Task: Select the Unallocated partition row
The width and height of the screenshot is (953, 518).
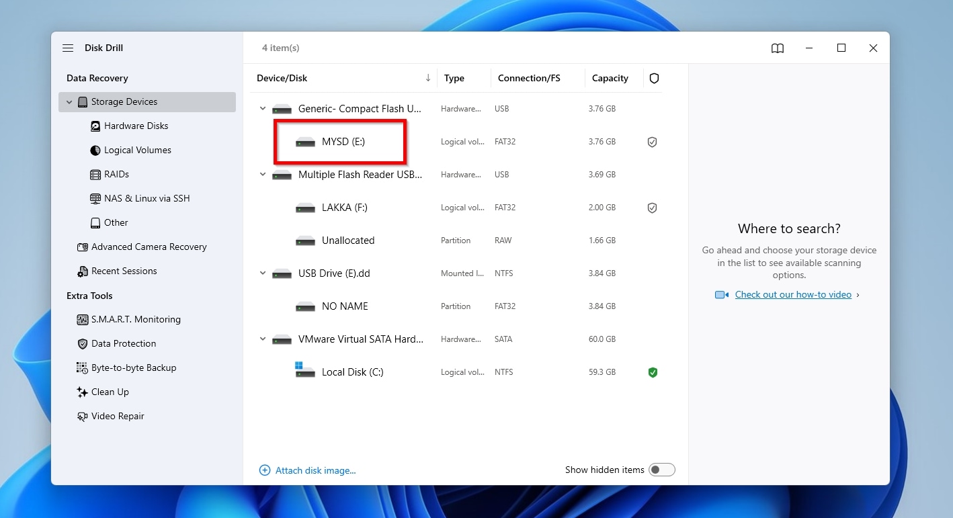Action: click(x=348, y=241)
